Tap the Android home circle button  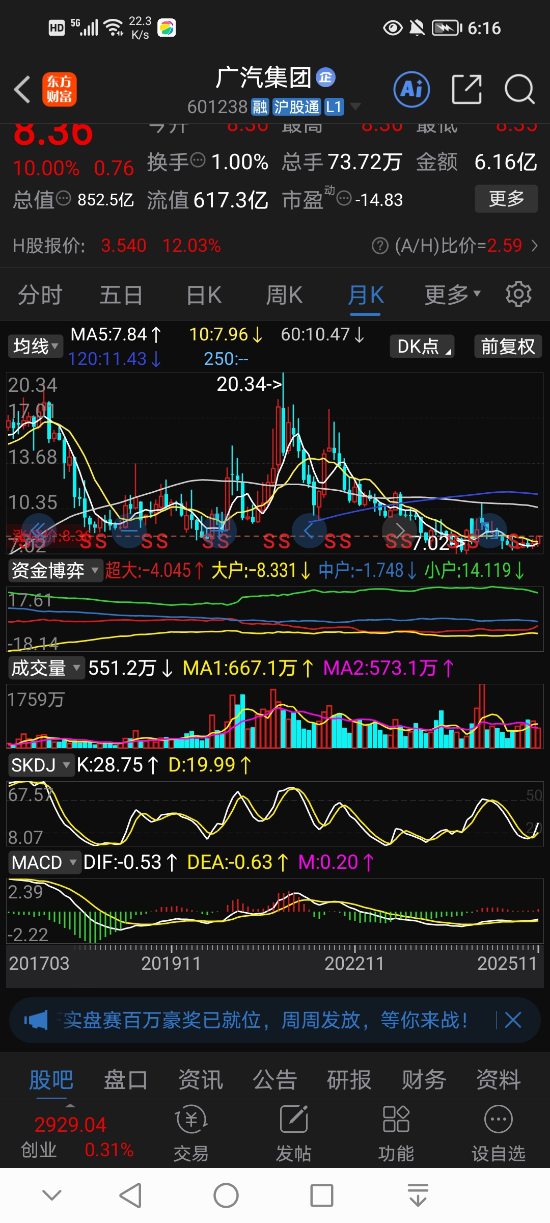(x=226, y=1195)
